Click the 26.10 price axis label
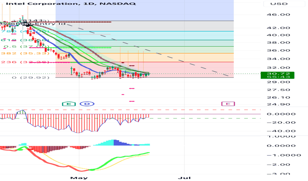 [278, 97]
